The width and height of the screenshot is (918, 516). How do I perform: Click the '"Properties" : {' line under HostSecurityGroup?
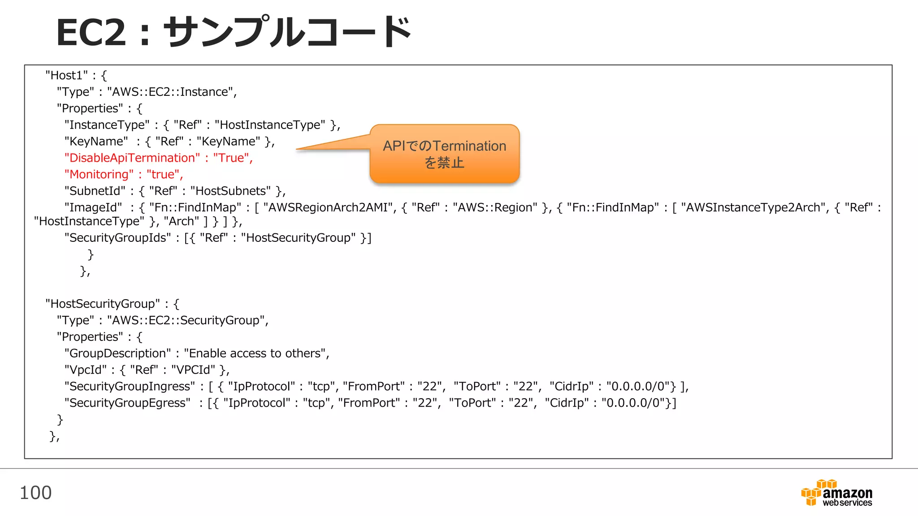coord(100,337)
